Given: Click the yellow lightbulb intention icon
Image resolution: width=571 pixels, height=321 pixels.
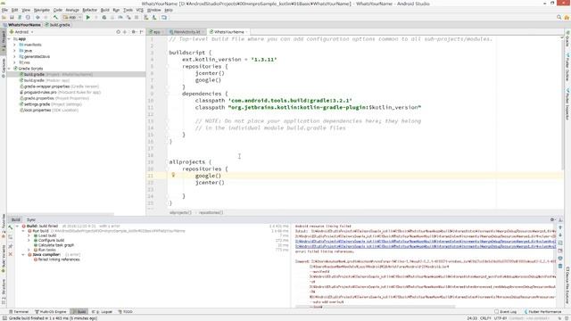Looking at the screenshot, I should click(x=173, y=175).
